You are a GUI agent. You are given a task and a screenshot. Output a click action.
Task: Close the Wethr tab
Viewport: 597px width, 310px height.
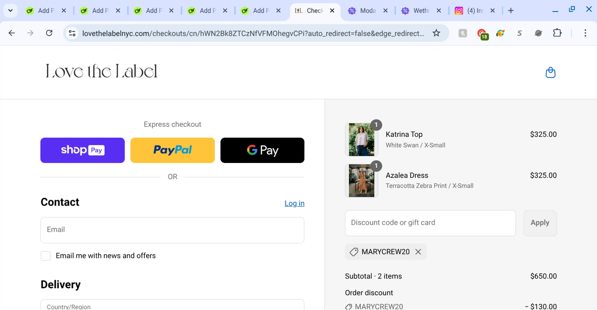pos(439,11)
